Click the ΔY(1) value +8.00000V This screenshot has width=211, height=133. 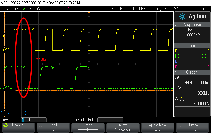coord(200,104)
